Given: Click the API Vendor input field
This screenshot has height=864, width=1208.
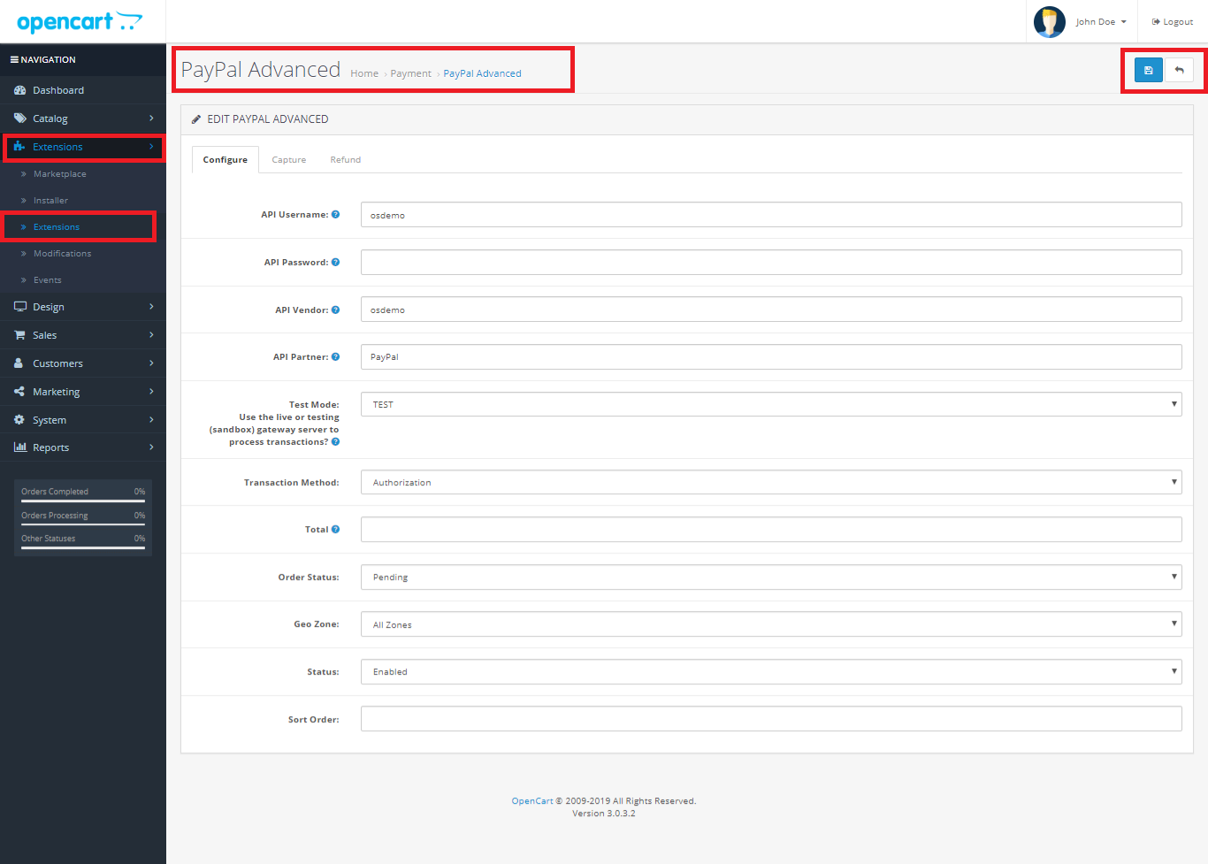Looking at the screenshot, I should pos(771,310).
